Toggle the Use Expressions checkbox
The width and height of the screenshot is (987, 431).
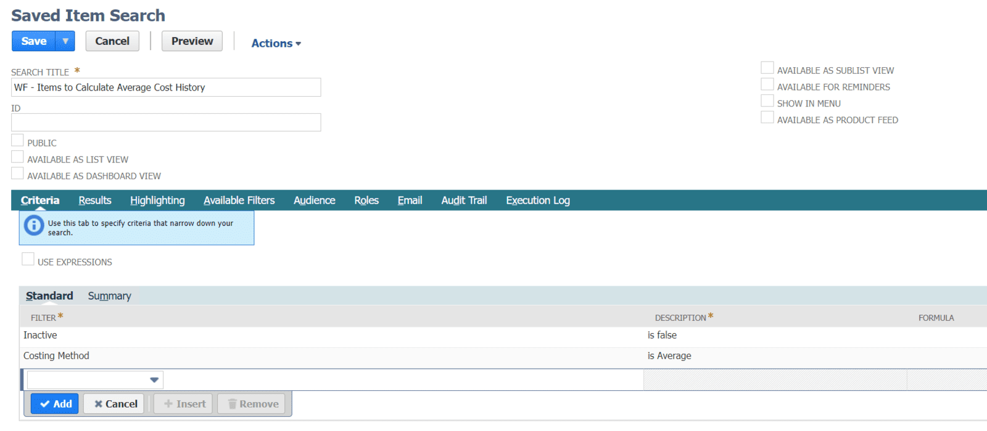click(x=28, y=259)
